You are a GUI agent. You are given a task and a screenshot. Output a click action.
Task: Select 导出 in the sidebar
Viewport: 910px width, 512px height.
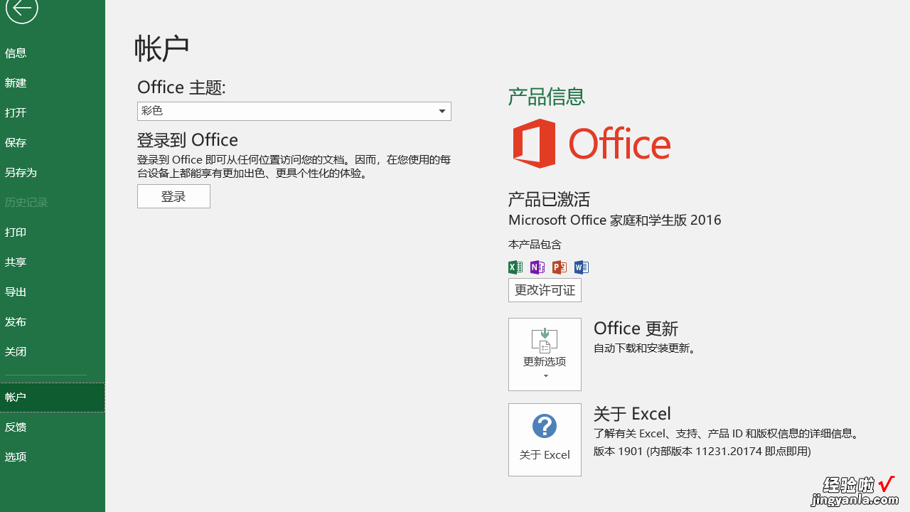coord(53,292)
